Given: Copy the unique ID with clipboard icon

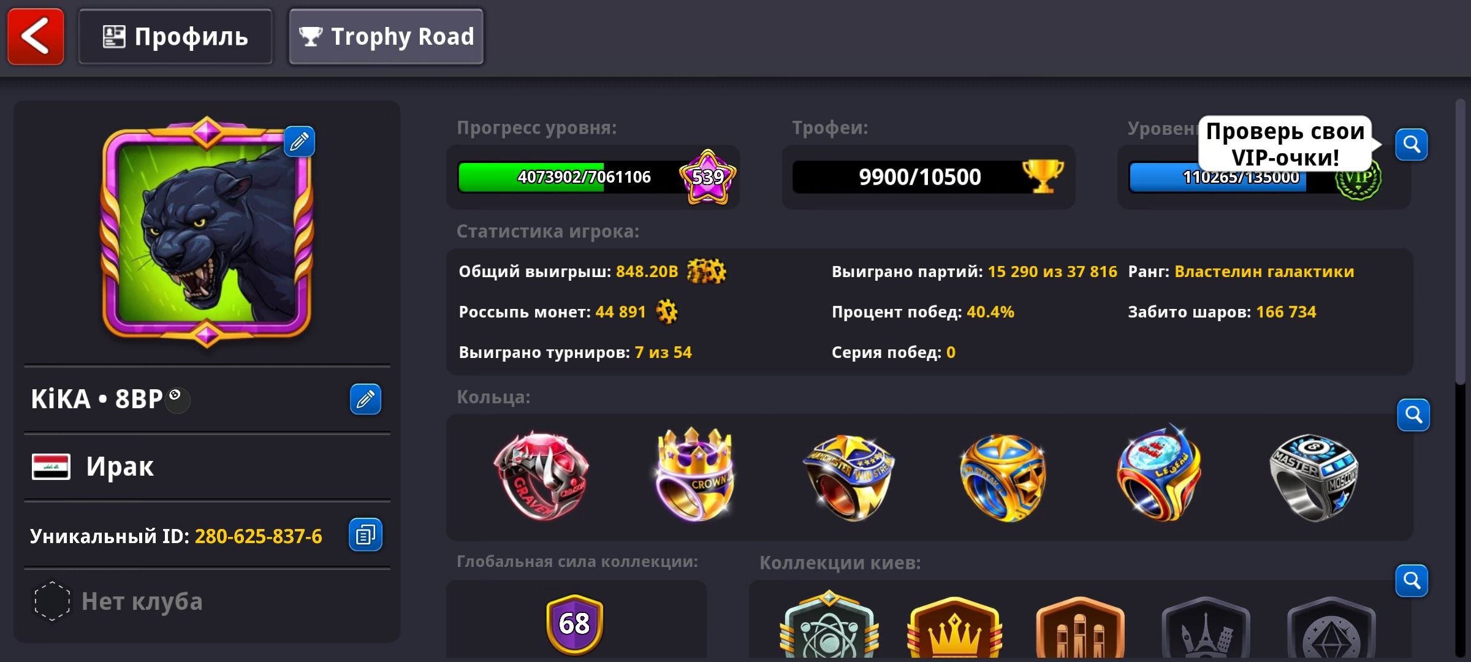Looking at the screenshot, I should [365, 535].
